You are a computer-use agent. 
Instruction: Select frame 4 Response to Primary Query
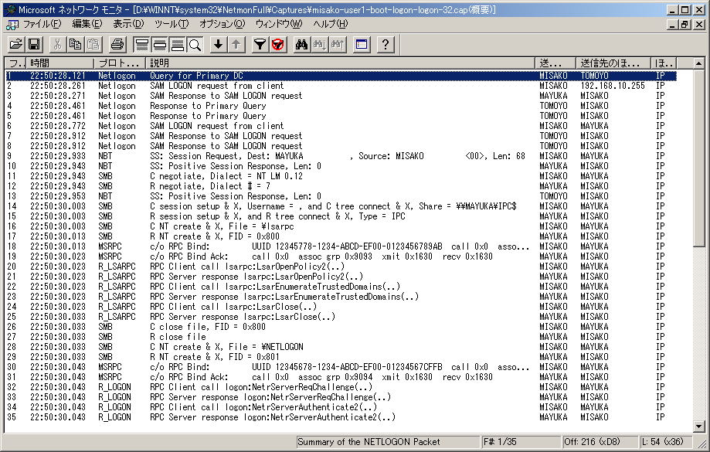pyautogui.click(x=341, y=106)
